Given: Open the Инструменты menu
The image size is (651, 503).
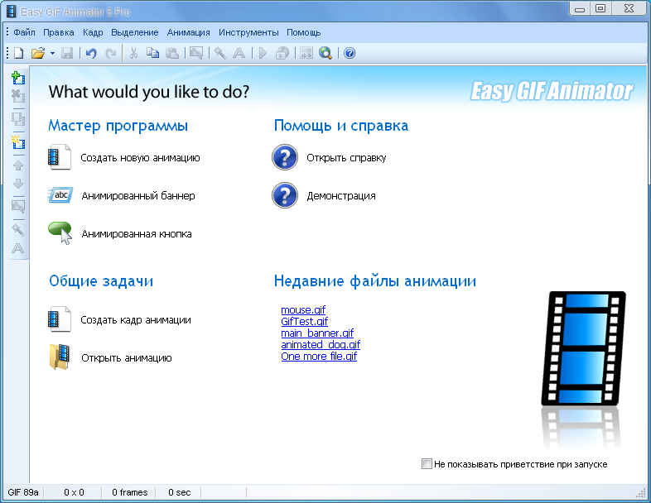Looking at the screenshot, I should point(248,32).
